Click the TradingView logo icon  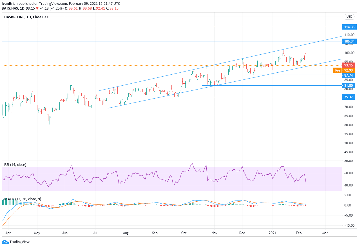(5, 242)
